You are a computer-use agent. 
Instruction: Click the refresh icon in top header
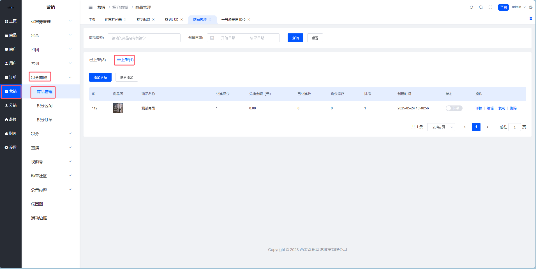[471, 7]
